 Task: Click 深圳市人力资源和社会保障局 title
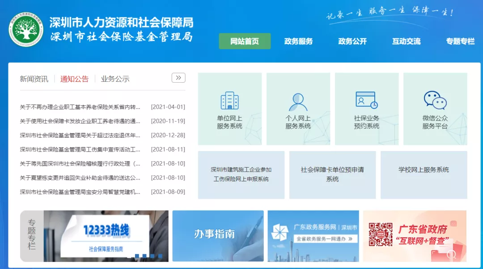point(121,22)
